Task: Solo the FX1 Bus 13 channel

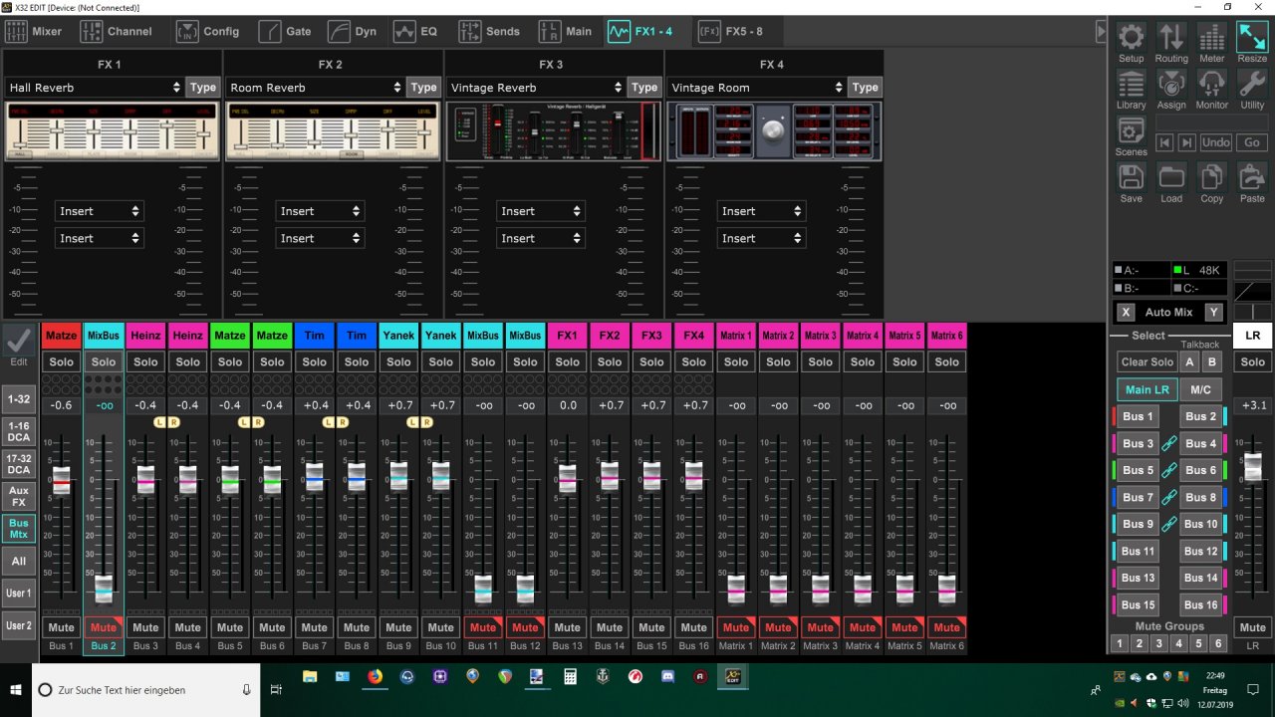Action: click(x=567, y=361)
